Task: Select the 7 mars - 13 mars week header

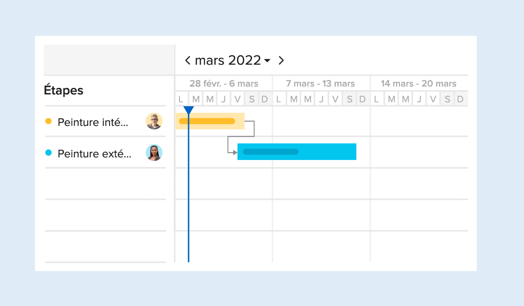Action: pos(321,83)
